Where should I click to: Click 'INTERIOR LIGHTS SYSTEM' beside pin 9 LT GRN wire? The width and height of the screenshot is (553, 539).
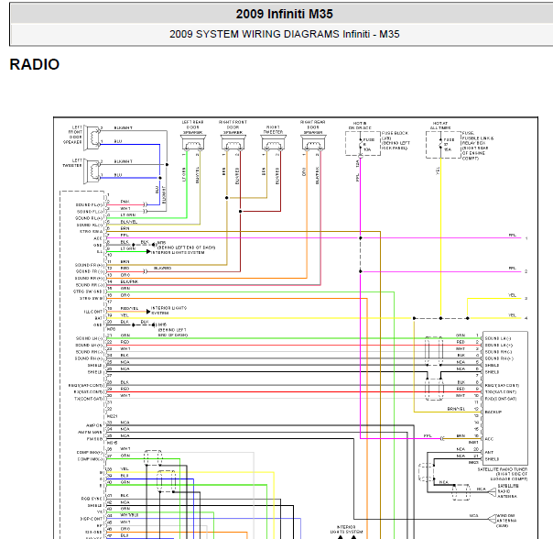[178, 253]
